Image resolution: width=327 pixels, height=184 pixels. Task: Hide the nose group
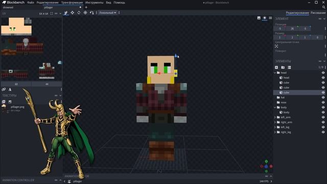point(323,102)
